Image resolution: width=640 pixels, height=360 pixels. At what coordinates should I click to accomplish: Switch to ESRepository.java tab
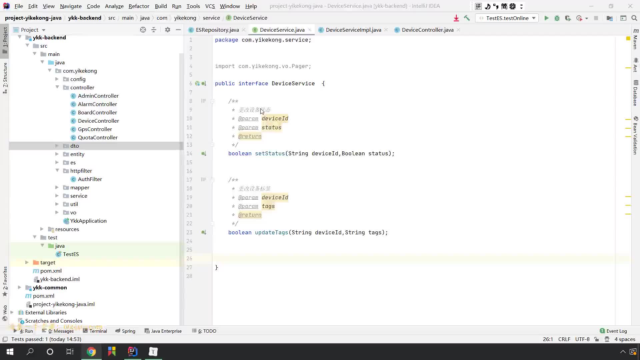tap(217, 30)
